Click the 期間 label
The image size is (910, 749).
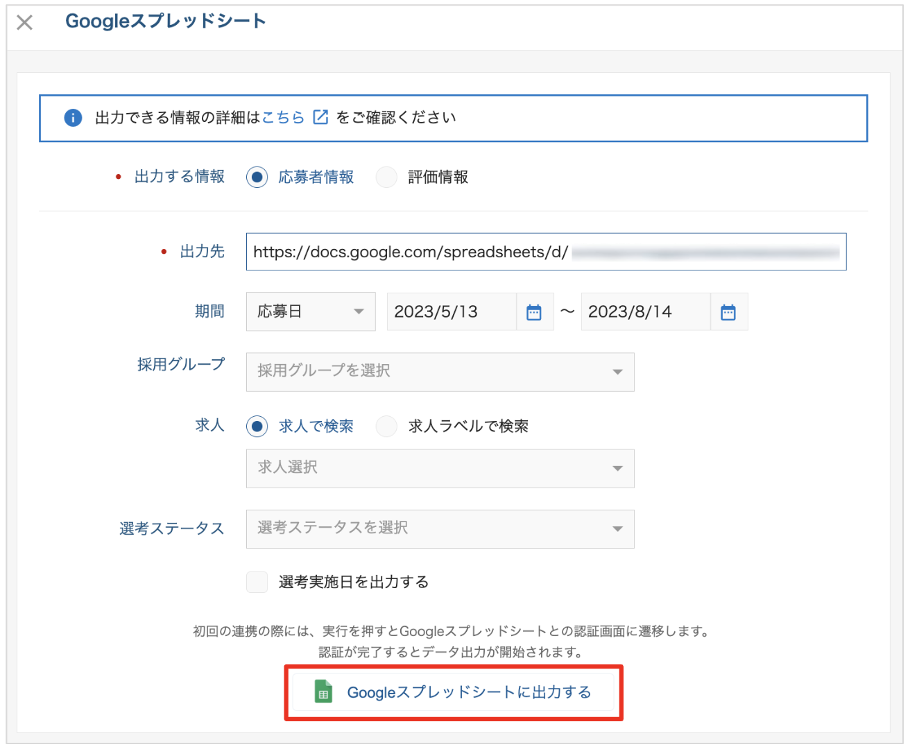tap(209, 311)
